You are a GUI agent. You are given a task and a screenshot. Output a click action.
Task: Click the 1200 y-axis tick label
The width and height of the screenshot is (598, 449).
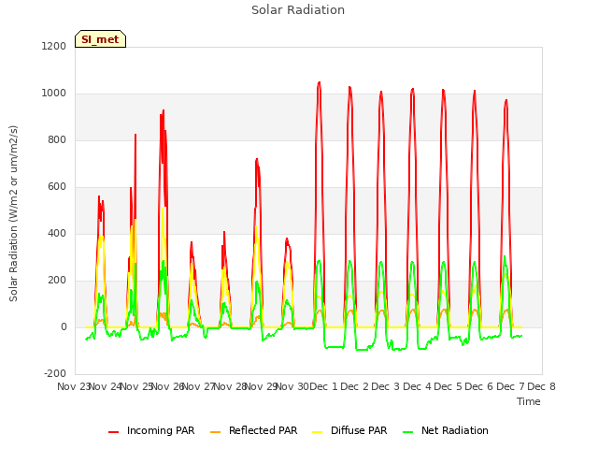pyautogui.click(x=54, y=46)
